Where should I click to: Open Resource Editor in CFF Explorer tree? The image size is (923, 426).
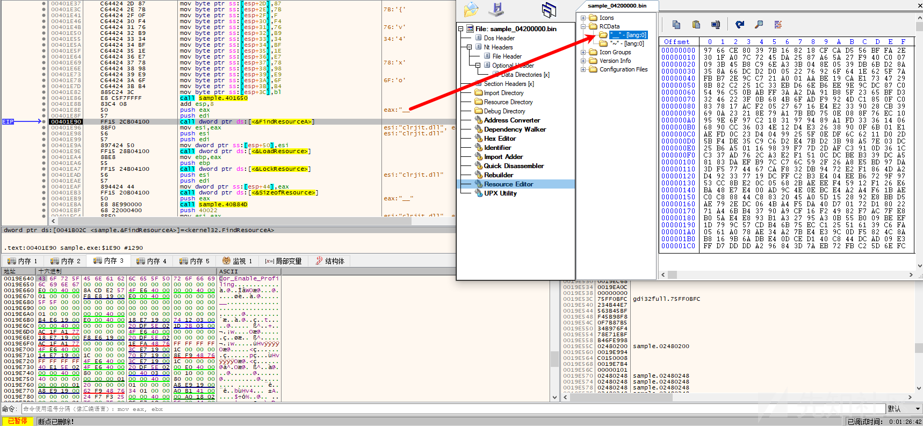(508, 184)
